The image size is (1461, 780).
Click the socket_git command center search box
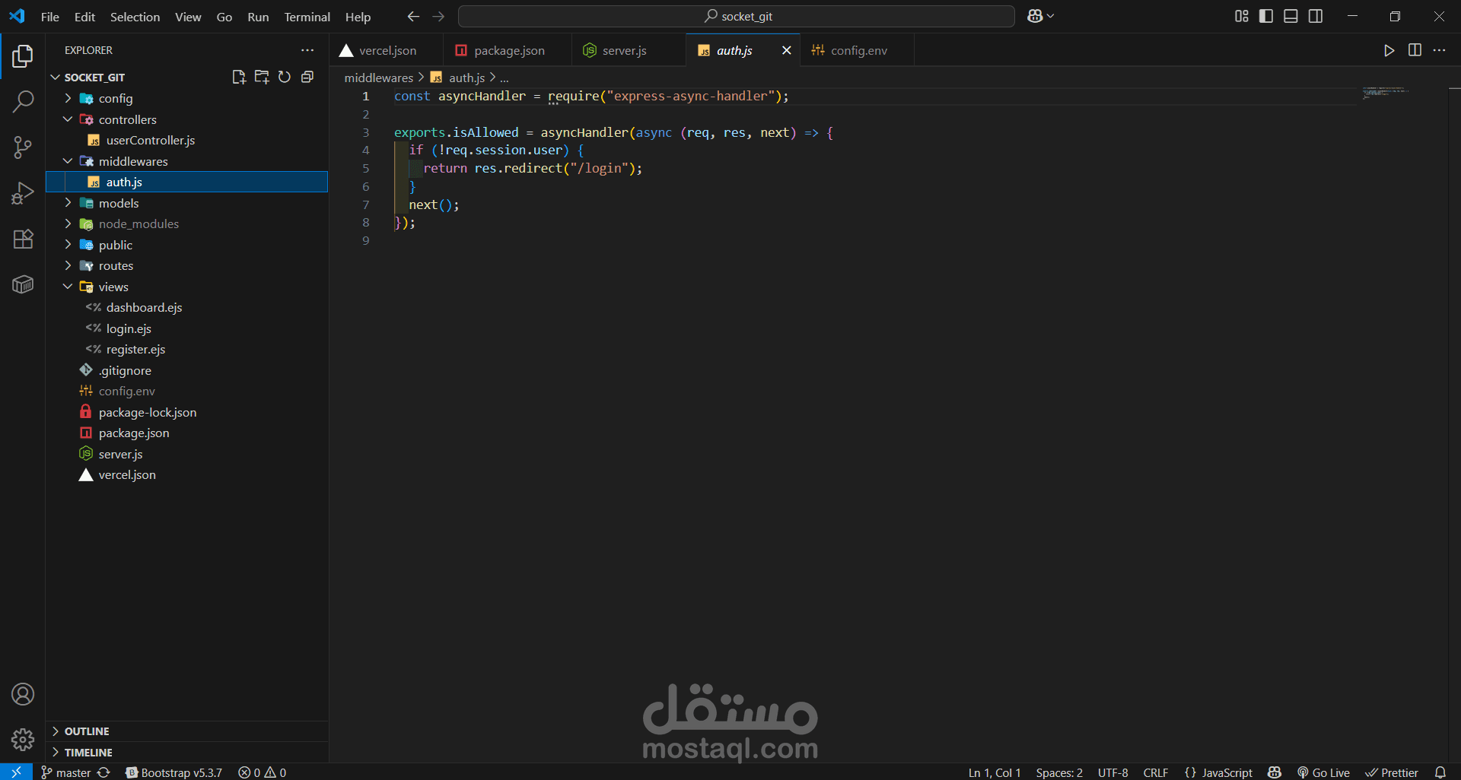click(x=736, y=16)
